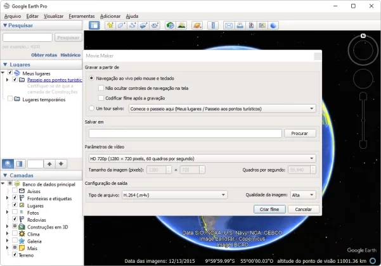Close the Movie Maker dialog

[x=318, y=56]
